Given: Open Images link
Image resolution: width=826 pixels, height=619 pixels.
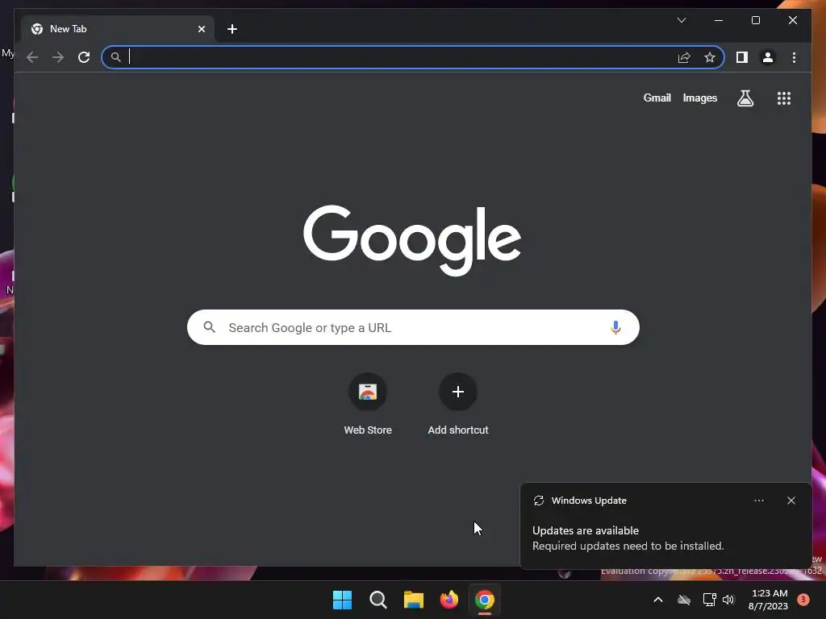Looking at the screenshot, I should pyautogui.click(x=699, y=98).
